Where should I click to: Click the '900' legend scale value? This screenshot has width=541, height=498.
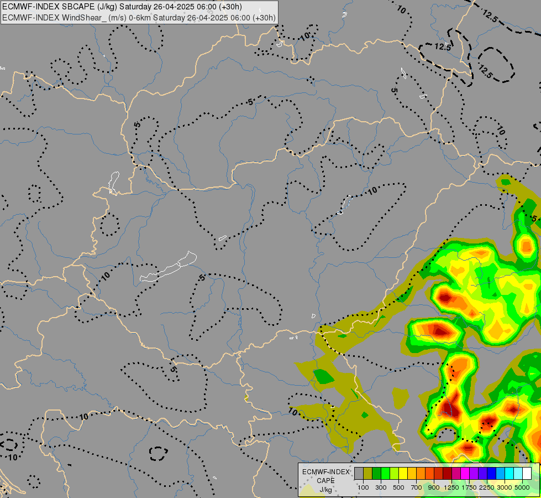434,487
